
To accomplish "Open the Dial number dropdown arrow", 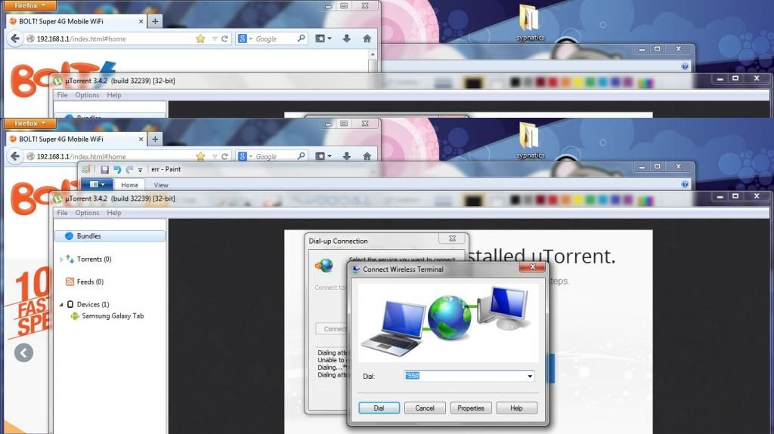I will [x=530, y=376].
